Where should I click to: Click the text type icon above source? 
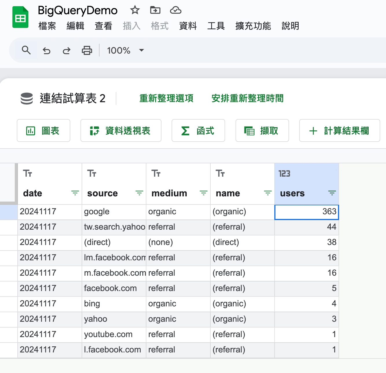(x=92, y=173)
